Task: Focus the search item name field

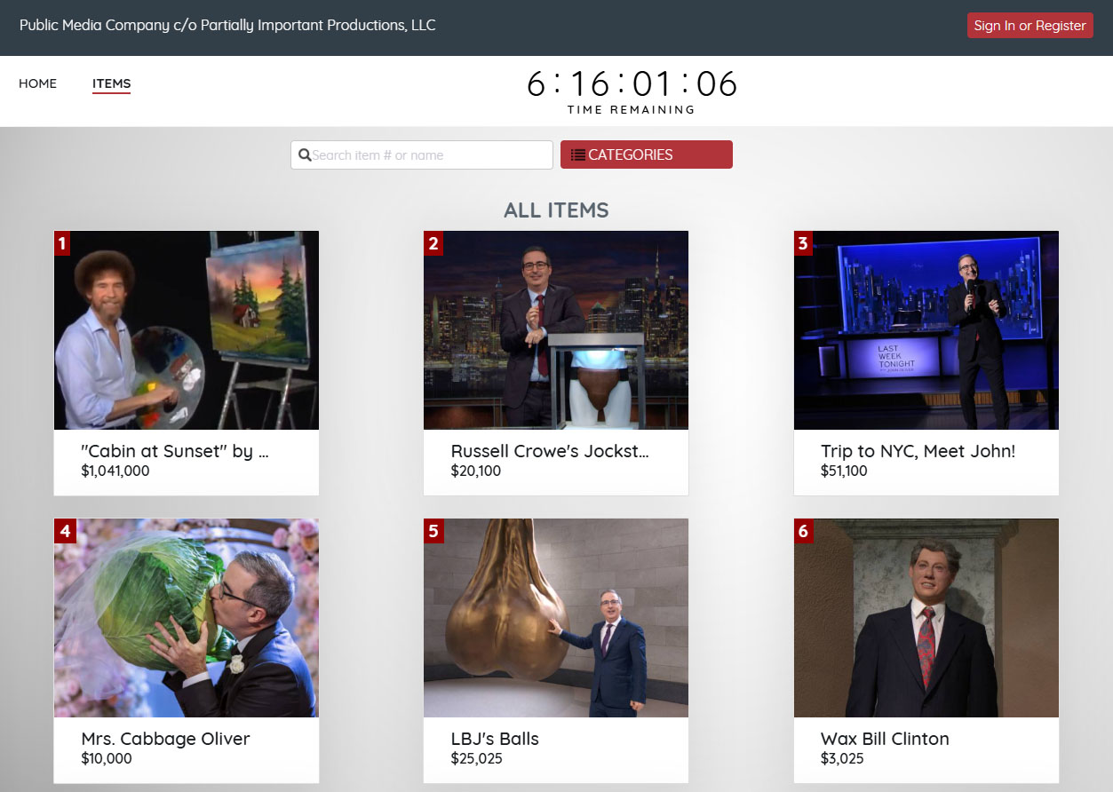Action: pyautogui.click(x=430, y=155)
